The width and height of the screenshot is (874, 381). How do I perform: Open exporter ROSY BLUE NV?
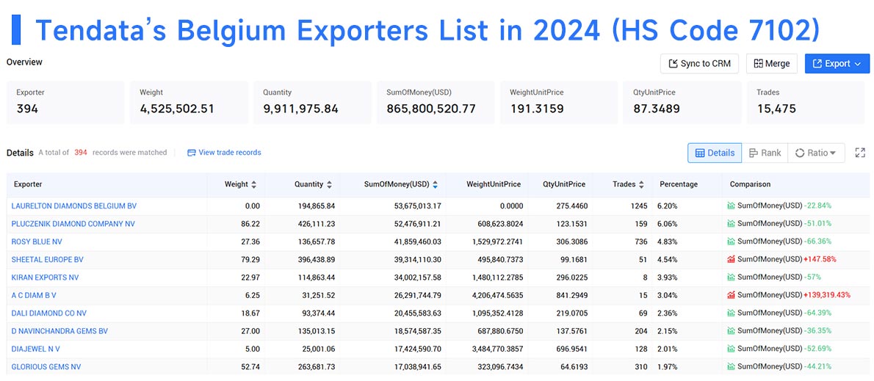[x=36, y=242]
